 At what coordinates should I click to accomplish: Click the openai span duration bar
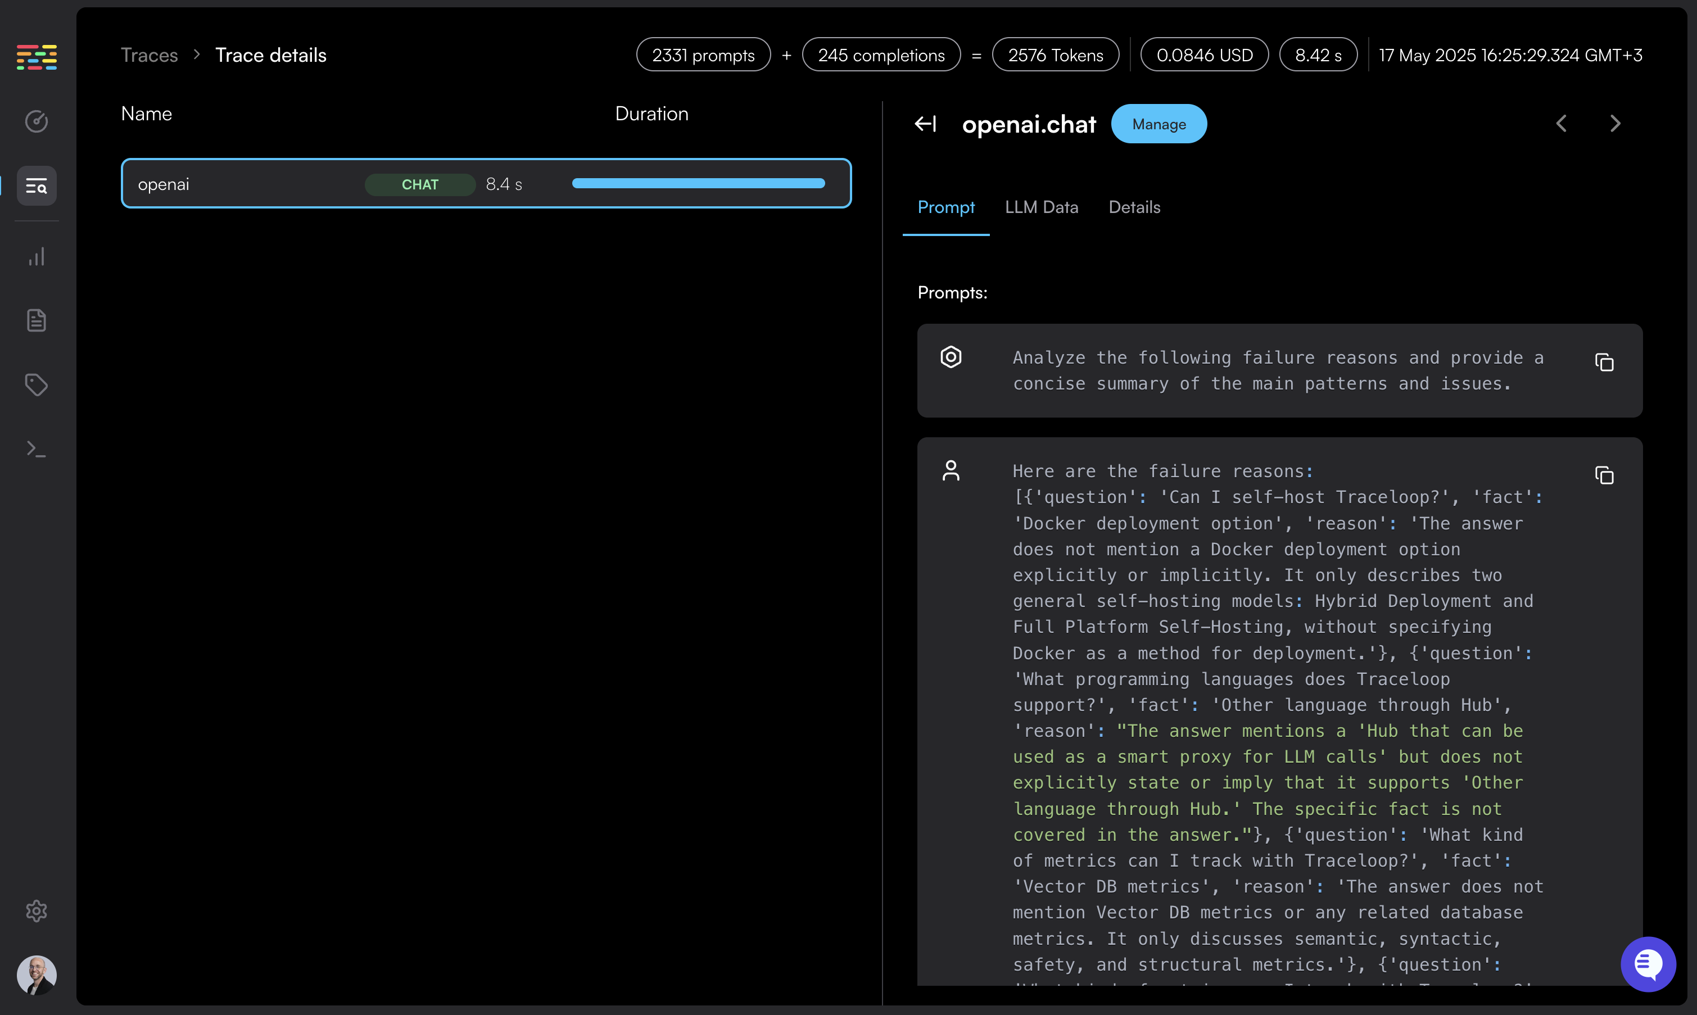(x=698, y=183)
